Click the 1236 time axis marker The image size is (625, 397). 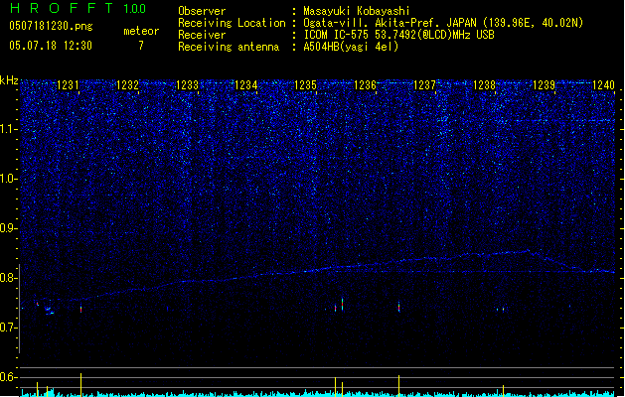click(x=366, y=85)
